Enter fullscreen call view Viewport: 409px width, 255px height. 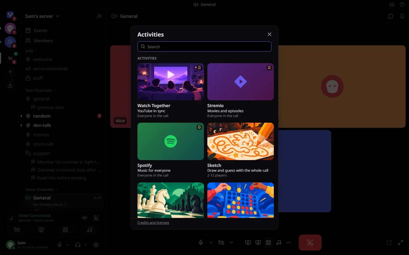400,243
